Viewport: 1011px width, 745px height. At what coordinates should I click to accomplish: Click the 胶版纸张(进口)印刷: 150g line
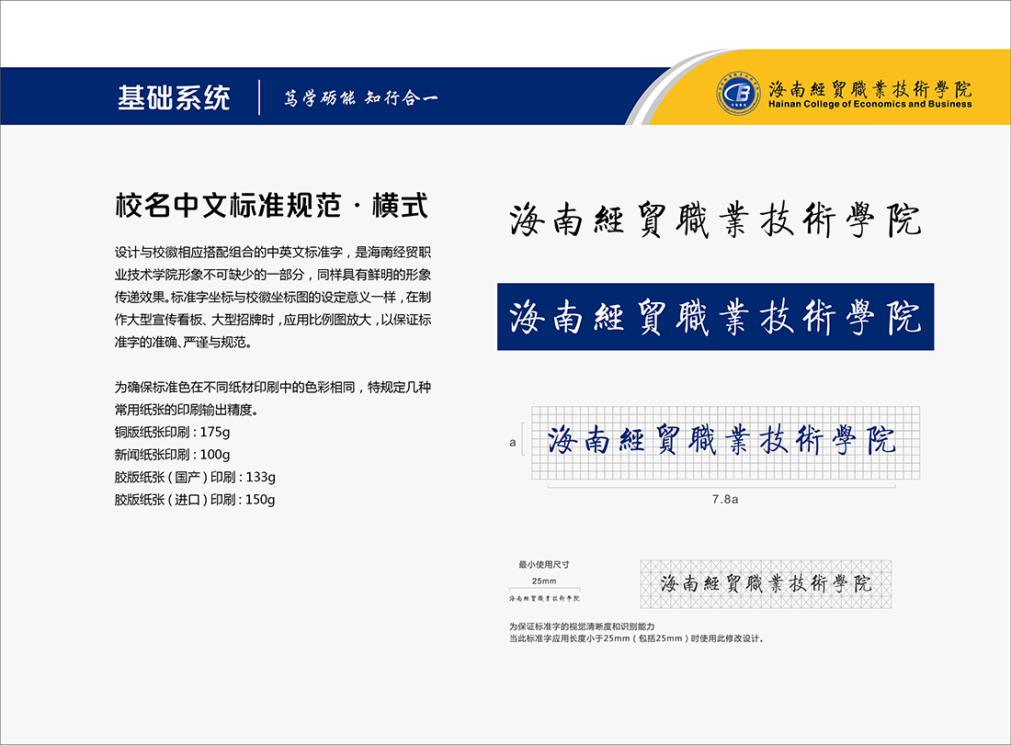pyautogui.click(x=195, y=500)
